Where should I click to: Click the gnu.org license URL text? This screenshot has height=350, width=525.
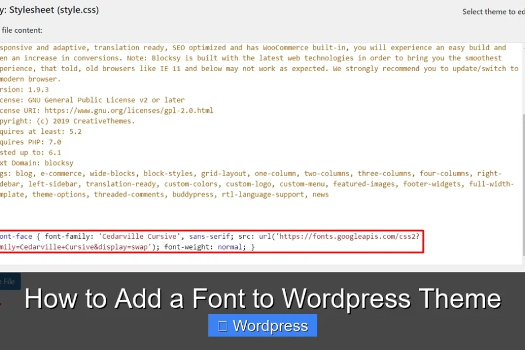click(x=129, y=111)
